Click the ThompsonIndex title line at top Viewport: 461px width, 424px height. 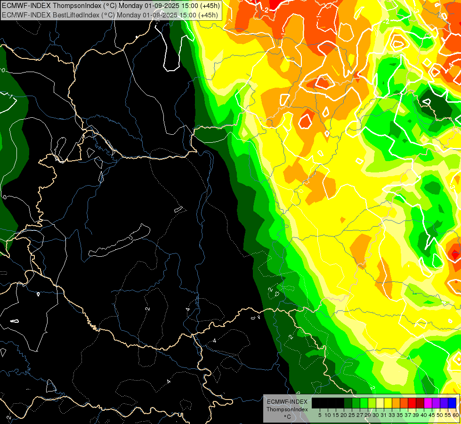coord(111,5)
